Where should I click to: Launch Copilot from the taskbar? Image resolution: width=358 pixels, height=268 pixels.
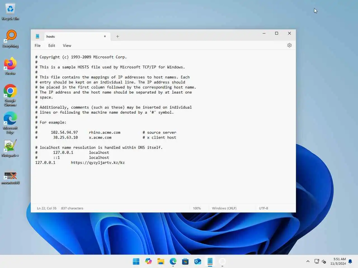coord(149,261)
